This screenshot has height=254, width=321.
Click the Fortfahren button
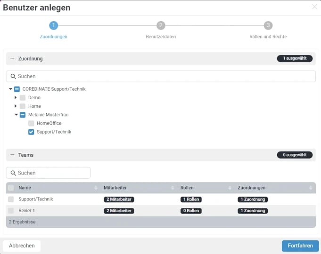(300, 246)
